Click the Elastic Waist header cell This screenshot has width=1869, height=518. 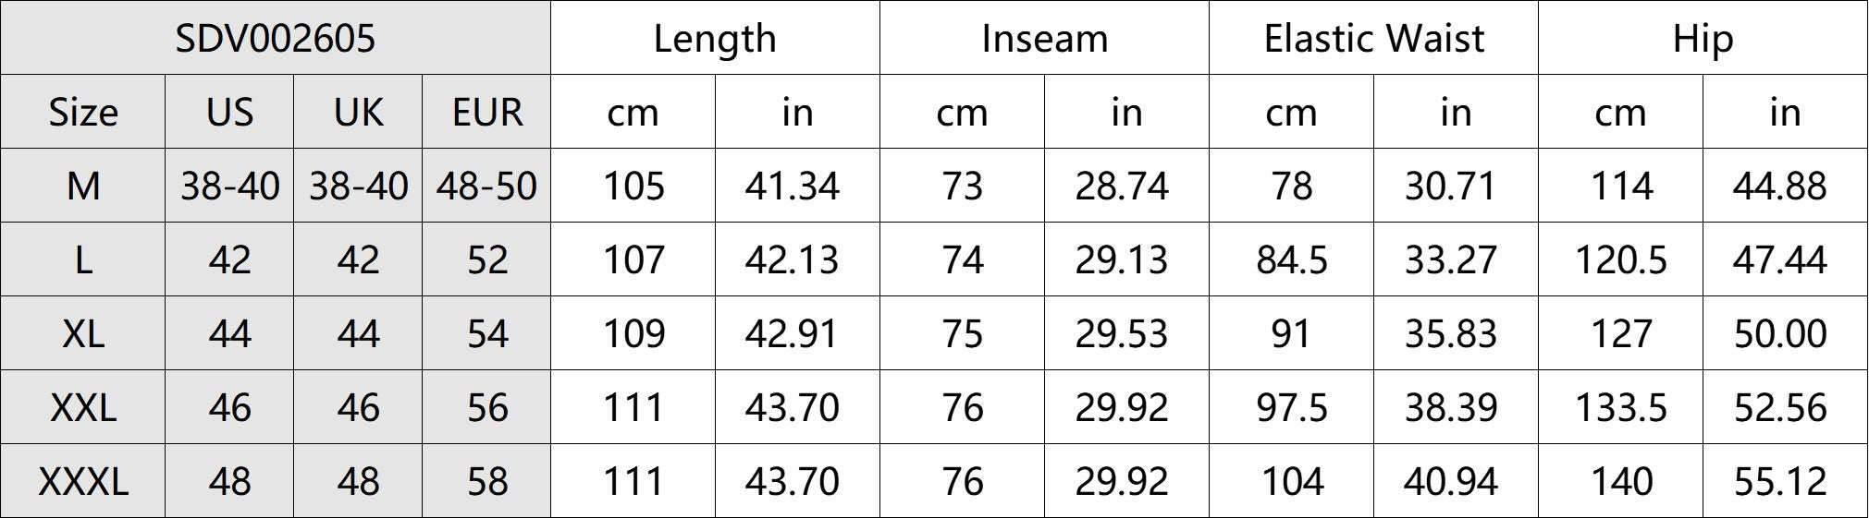1373,38
